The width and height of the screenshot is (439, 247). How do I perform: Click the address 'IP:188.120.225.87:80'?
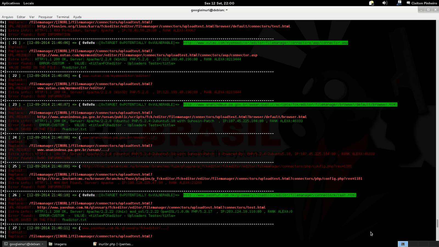[142, 183]
